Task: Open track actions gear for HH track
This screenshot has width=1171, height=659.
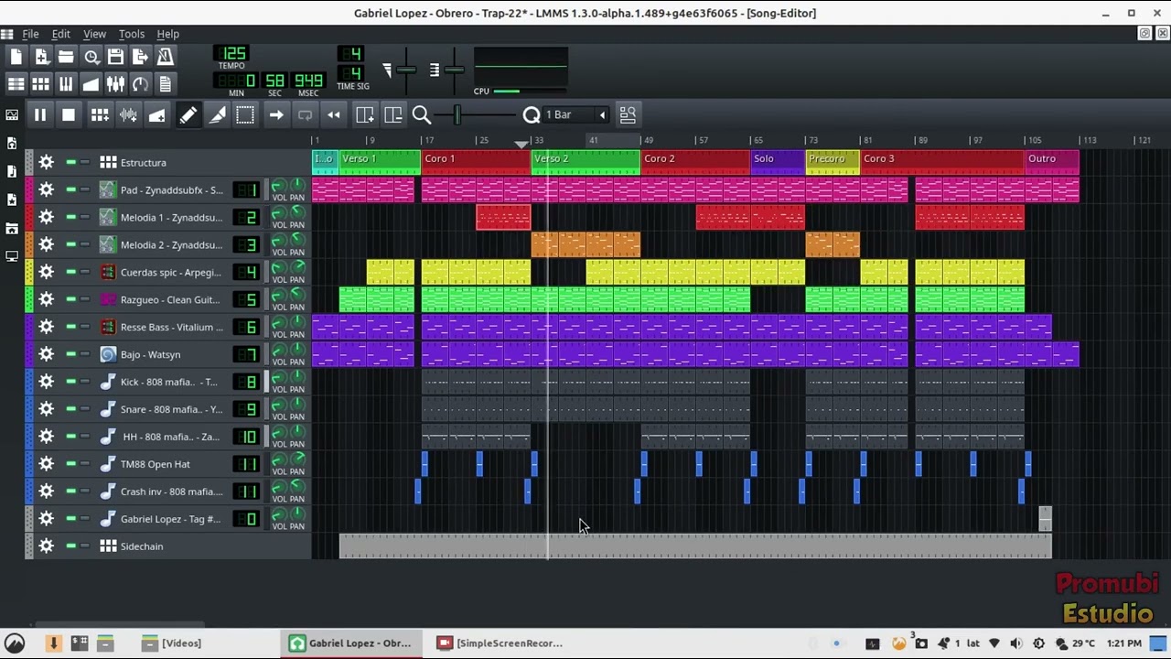Action: 46,437
